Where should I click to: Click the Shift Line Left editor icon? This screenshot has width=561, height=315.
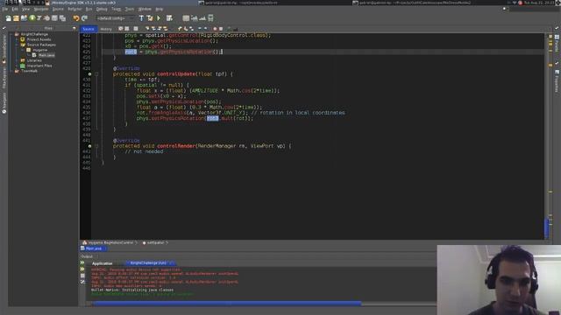[x=200, y=29]
